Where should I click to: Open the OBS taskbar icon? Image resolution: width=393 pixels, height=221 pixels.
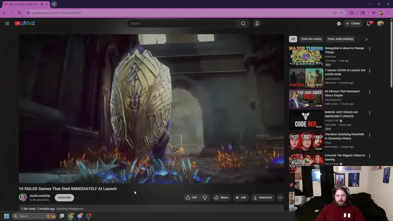(89, 216)
